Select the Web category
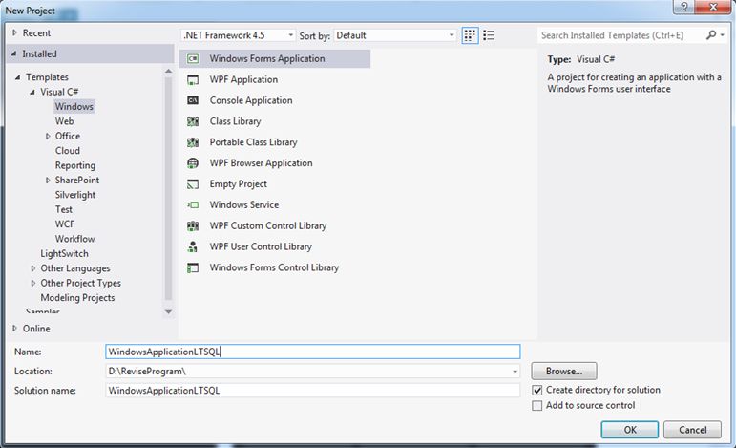 point(64,121)
